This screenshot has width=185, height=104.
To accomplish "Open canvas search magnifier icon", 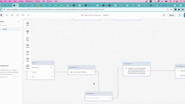I will coord(28,15).
